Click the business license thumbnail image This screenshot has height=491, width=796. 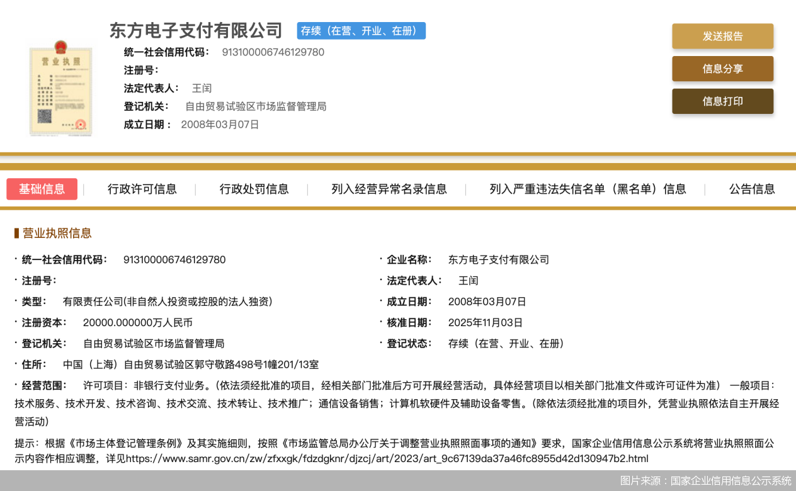click(x=60, y=89)
